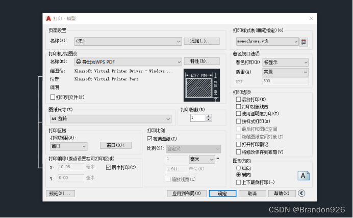Image resolution: width=353 pixels, height=218 pixels.
Task: Click 取消 button
Action: click(253, 194)
